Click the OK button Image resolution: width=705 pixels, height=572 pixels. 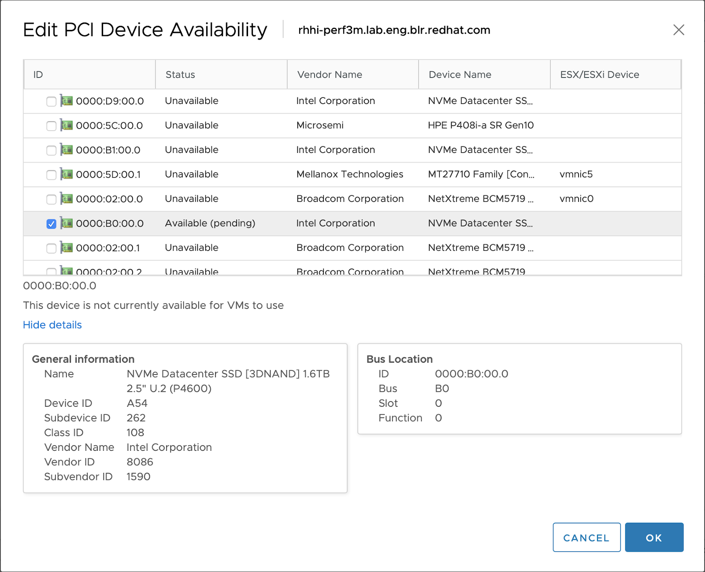[x=654, y=537]
